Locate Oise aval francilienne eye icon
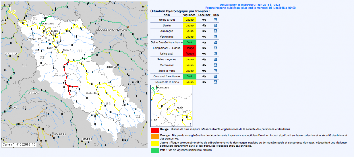Image resolution: width=354 pixels, height=157 pixels. tap(204, 76)
